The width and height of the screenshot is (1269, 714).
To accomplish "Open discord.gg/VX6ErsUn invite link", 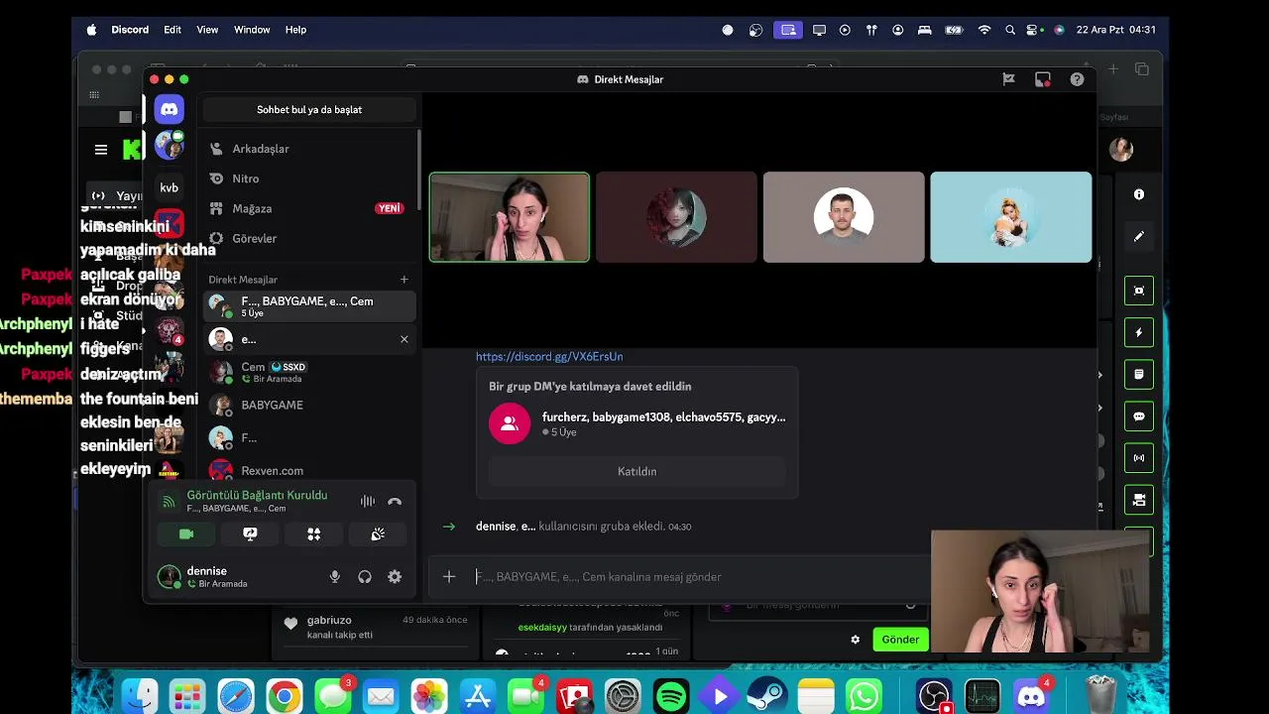I will click(549, 356).
